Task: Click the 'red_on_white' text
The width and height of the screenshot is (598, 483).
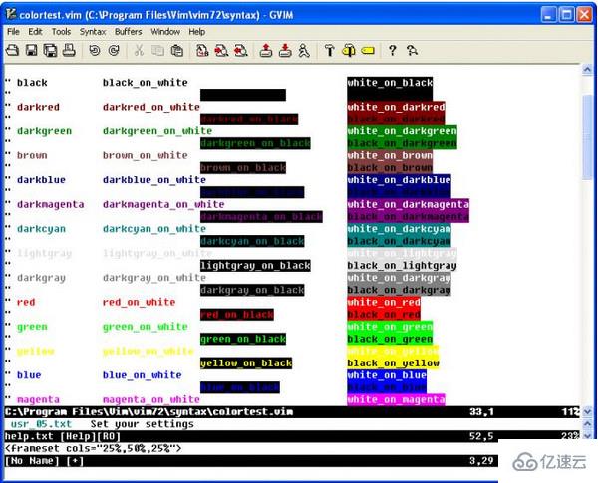Action: point(140,302)
